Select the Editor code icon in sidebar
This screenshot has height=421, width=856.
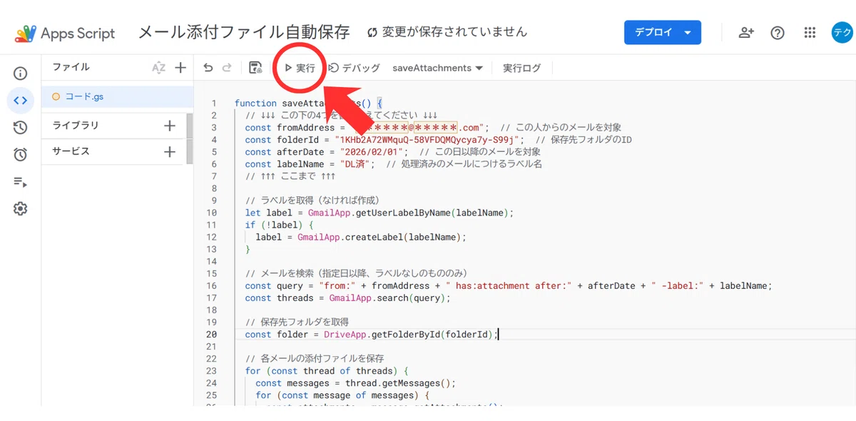coord(20,101)
